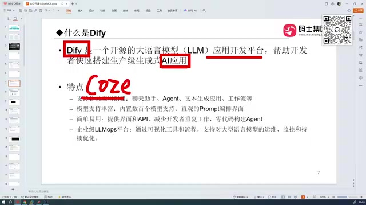Undo the last action

tap(46, 10)
